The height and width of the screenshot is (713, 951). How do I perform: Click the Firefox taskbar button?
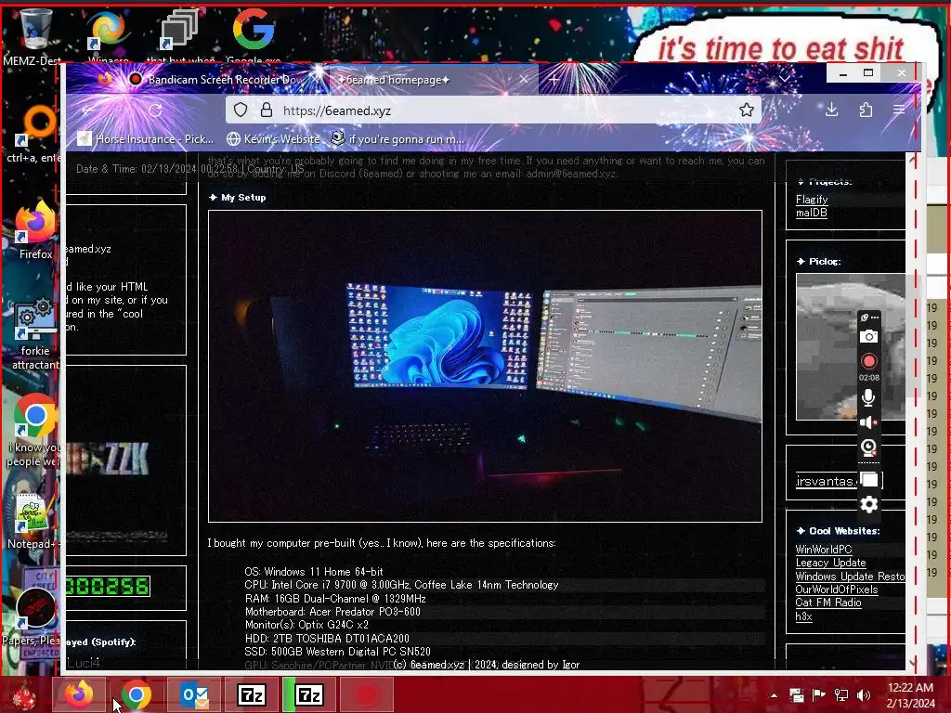[x=79, y=694]
